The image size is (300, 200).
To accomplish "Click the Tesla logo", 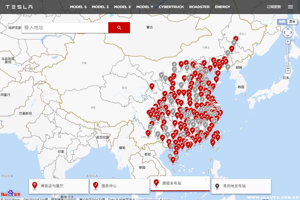I will 19,7.
